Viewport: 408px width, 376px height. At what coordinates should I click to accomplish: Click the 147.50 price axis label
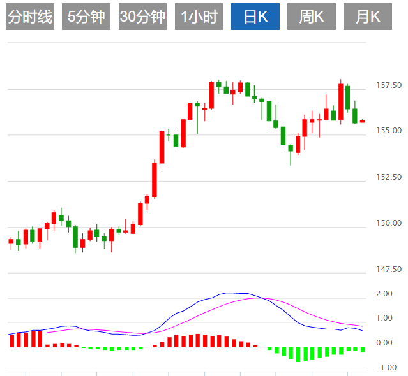coord(389,270)
